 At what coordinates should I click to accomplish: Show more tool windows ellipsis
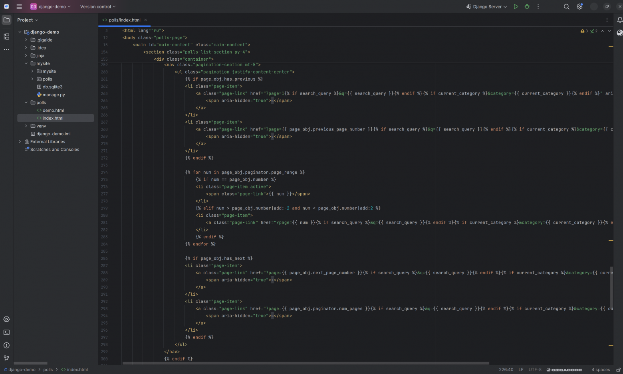6,49
